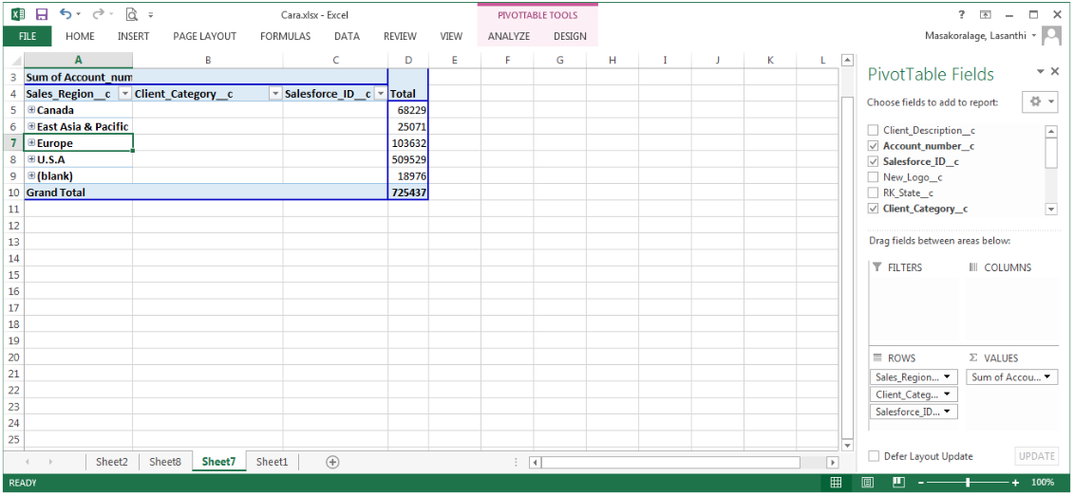This screenshot has width=1074, height=495.
Task: Open Sales_Region__c column filter dropdown
Action: click(124, 94)
